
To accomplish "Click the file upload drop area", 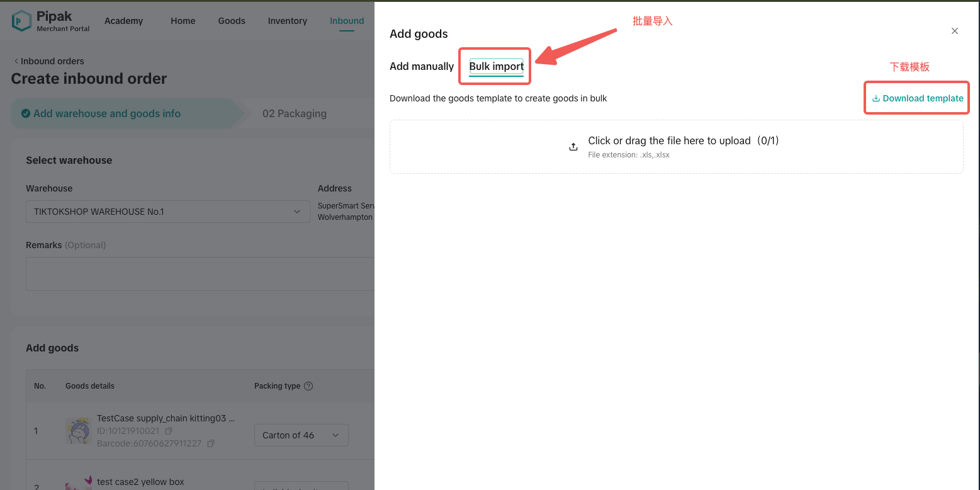I will click(676, 147).
